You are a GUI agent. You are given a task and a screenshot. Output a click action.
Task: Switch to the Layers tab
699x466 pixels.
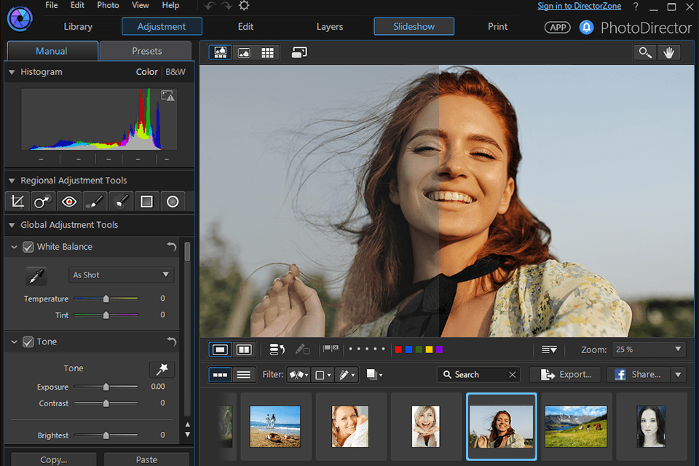point(330,27)
